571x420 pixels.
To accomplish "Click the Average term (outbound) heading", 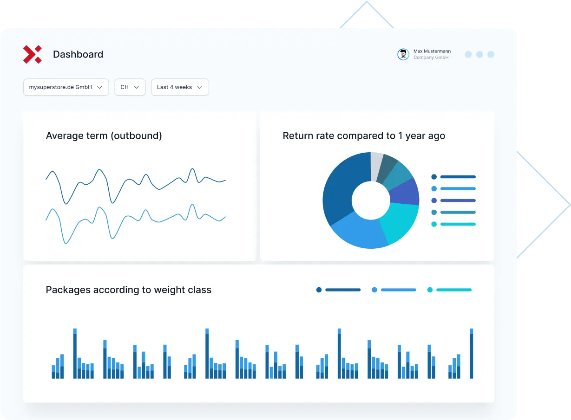I will [x=104, y=136].
